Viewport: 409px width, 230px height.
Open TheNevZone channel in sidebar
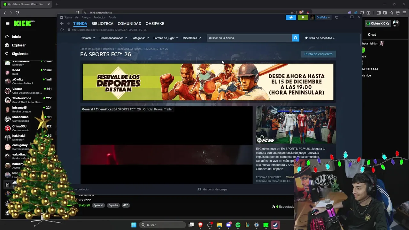(x=28, y=100)
